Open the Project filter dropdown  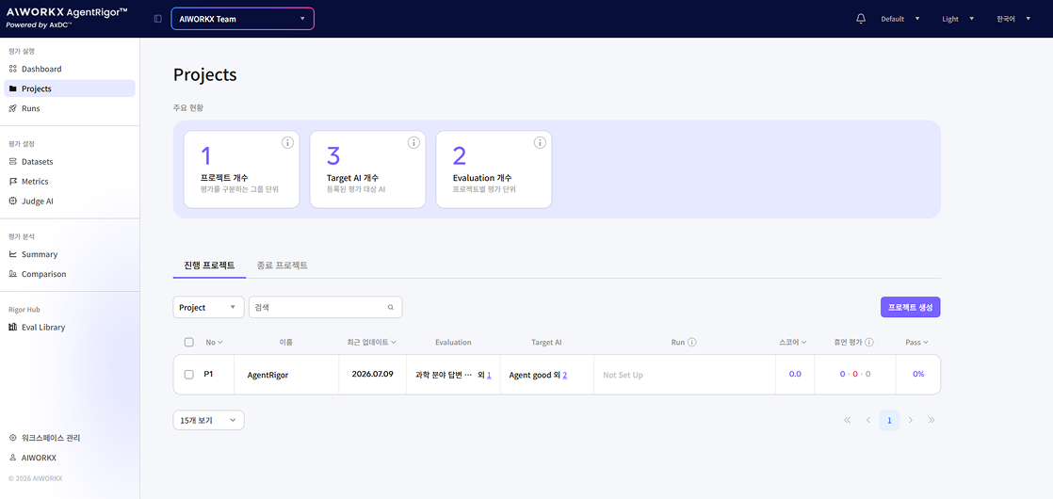coord(208,308)
